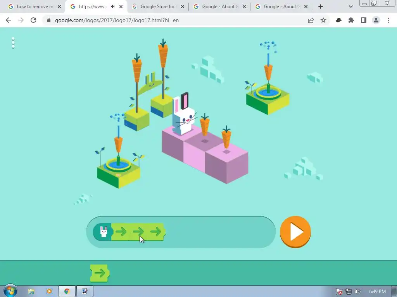Screen dimensions: 397x297
Task: View site lock information
Action: [x=48, y=20]
